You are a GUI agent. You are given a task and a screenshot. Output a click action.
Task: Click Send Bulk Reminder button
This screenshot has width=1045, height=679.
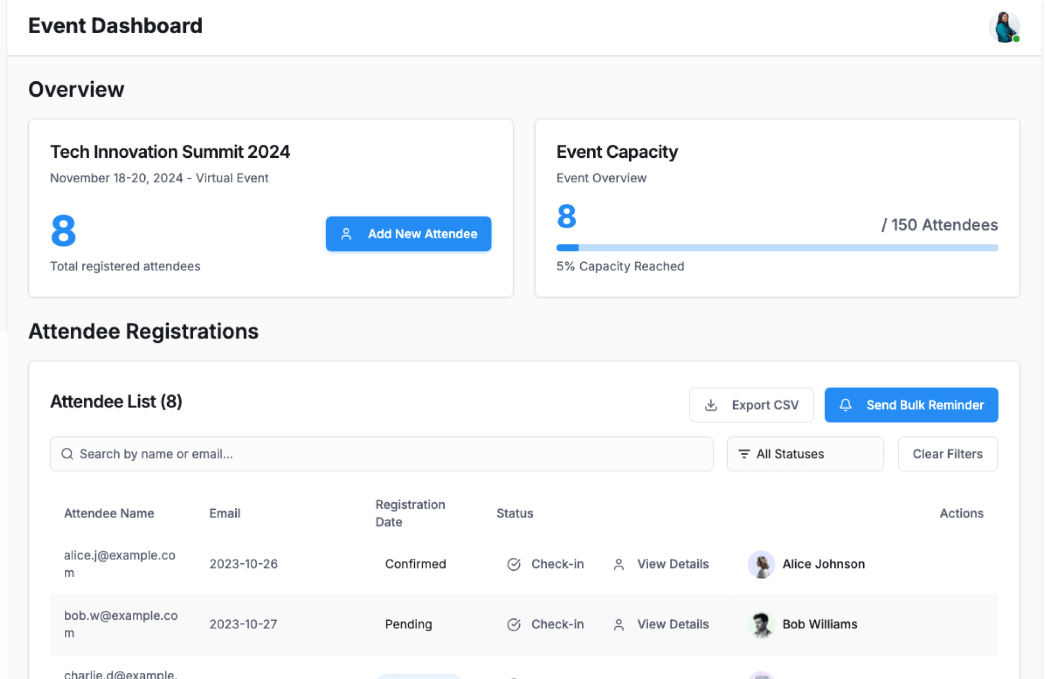[x=911, y=405]
